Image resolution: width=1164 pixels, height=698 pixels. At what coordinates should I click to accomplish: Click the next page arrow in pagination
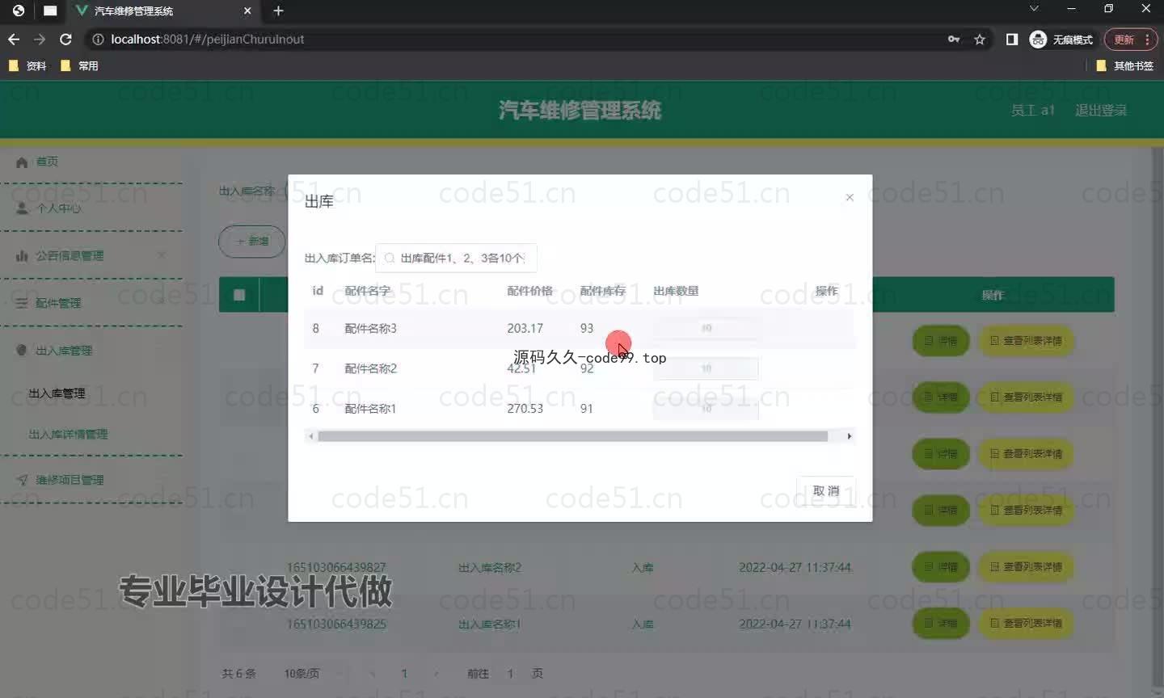[x=436, y=674]
